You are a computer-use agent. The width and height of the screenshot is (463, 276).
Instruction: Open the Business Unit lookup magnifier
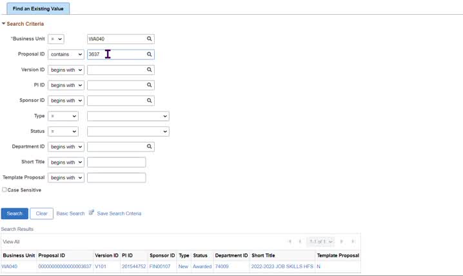click(x=150, y=39)
